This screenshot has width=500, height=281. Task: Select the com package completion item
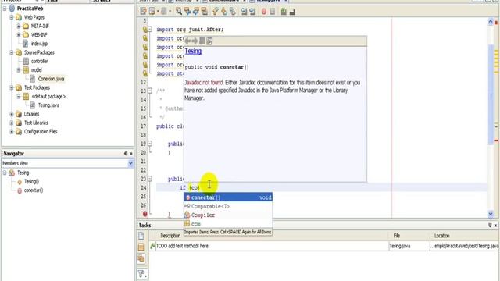(x=228, y=224)
